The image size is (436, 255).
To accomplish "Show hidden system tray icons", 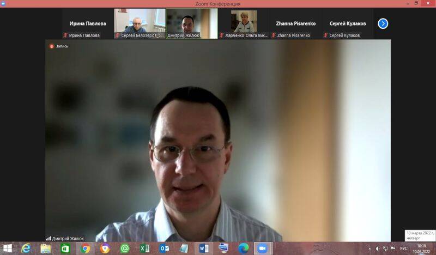I will tap(370, 248).
